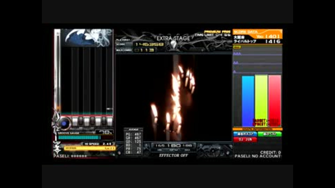Click the GD: 125 row

[x=134, y=142]
